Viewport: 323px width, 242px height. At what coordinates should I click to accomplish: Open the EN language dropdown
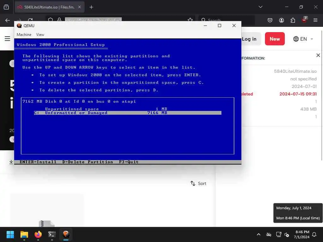(x=303, y=39)
